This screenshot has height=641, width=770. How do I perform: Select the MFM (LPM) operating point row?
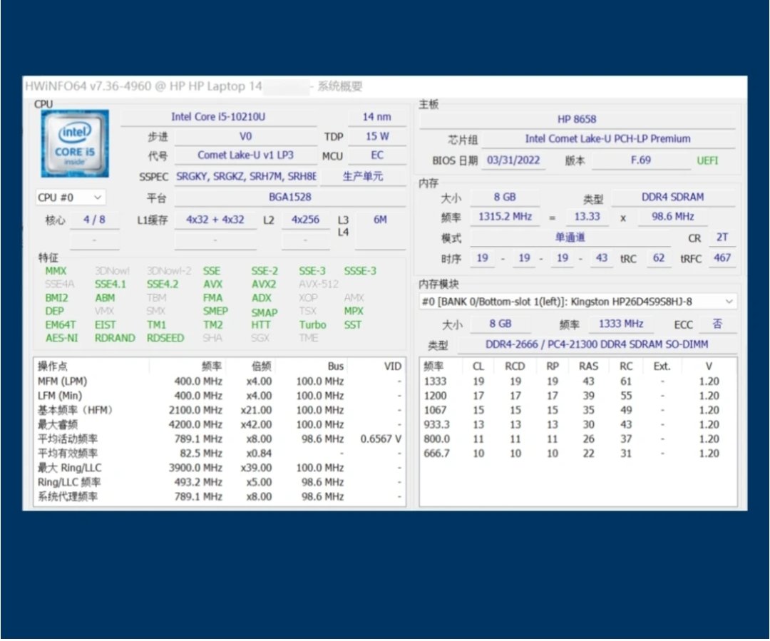tap(214, 381)
